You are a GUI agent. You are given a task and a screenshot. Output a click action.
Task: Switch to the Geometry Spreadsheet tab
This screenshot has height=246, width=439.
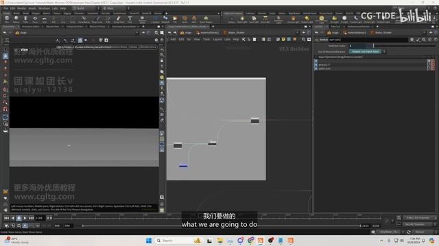[x=123, y=27]
